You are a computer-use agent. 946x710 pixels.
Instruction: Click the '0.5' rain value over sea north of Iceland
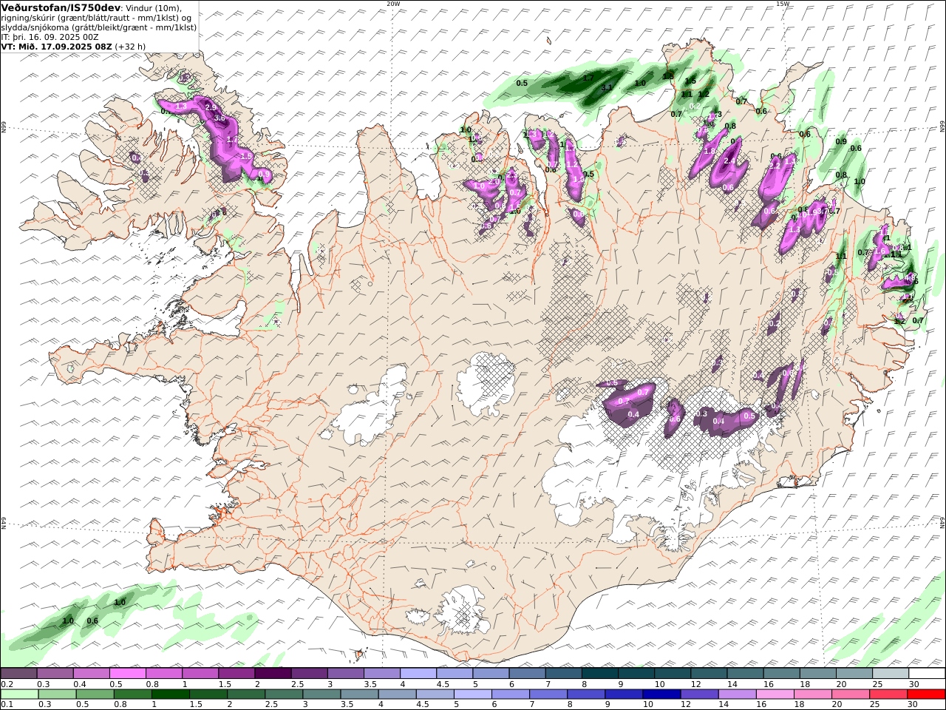coord(522,83)
